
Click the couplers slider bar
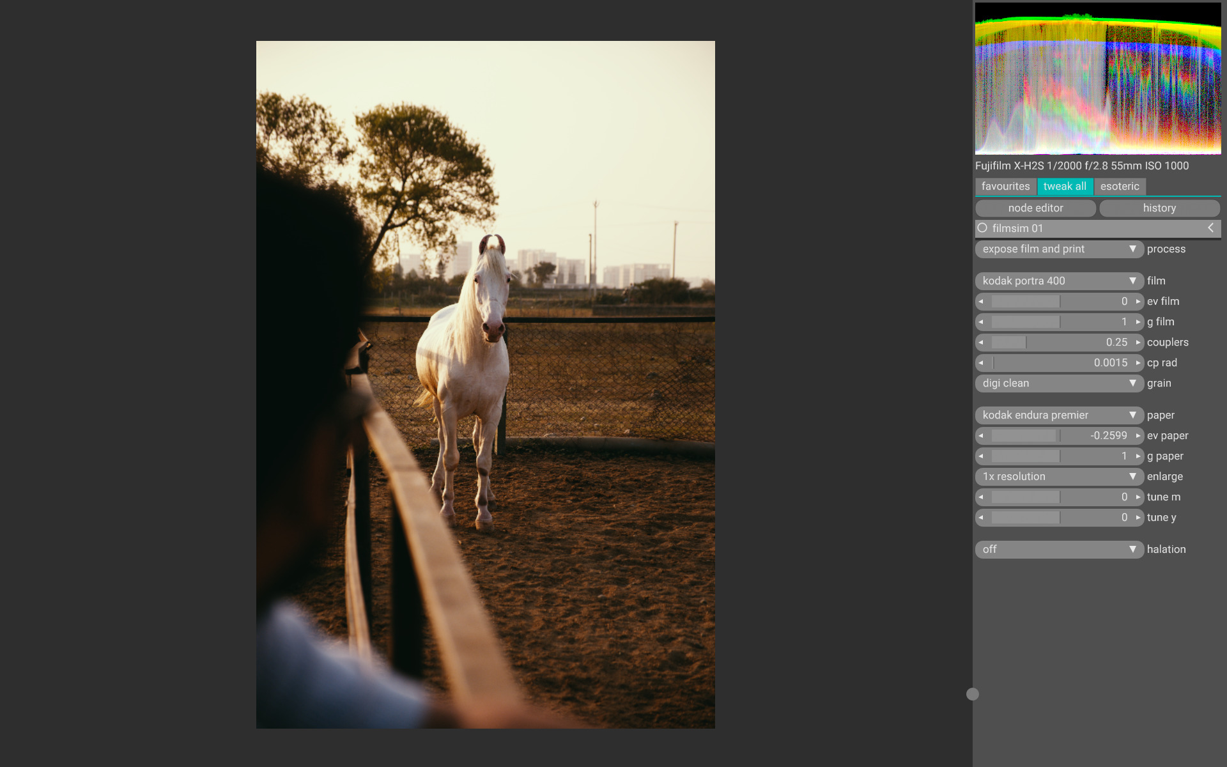coord(1059,342)
